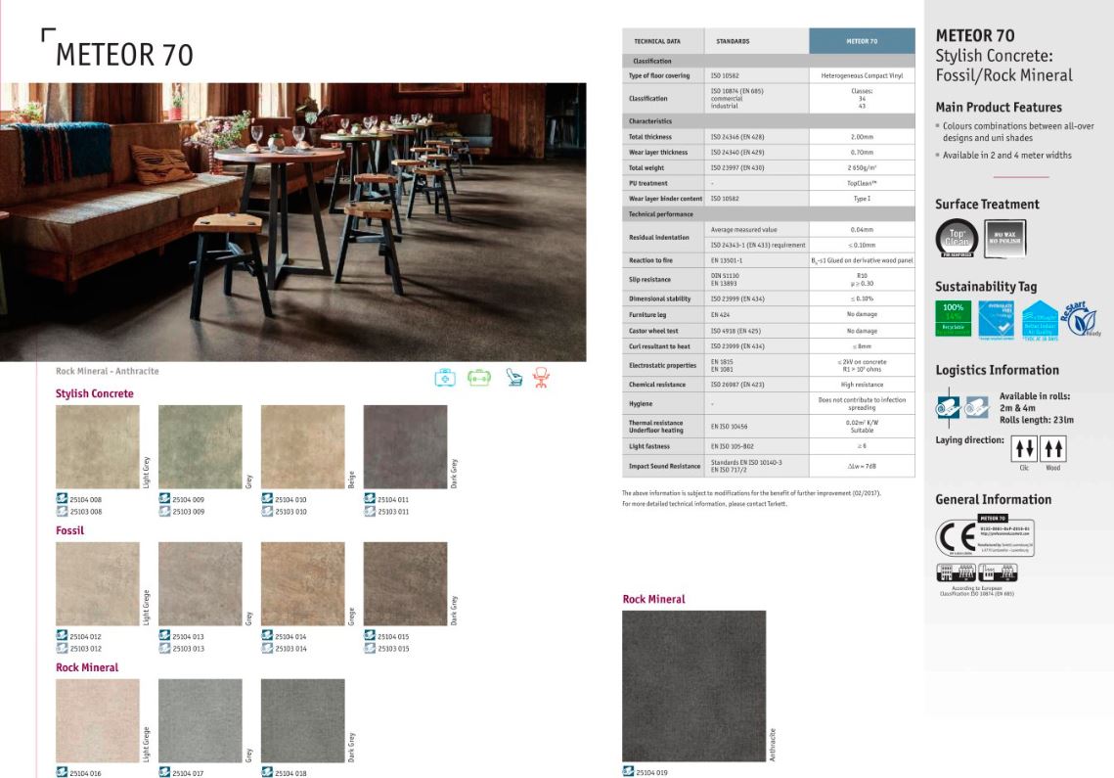Click the "Heterogeneous Compact Vinyl" table value
Screen dimensions: 1114x778
[862, 75]
